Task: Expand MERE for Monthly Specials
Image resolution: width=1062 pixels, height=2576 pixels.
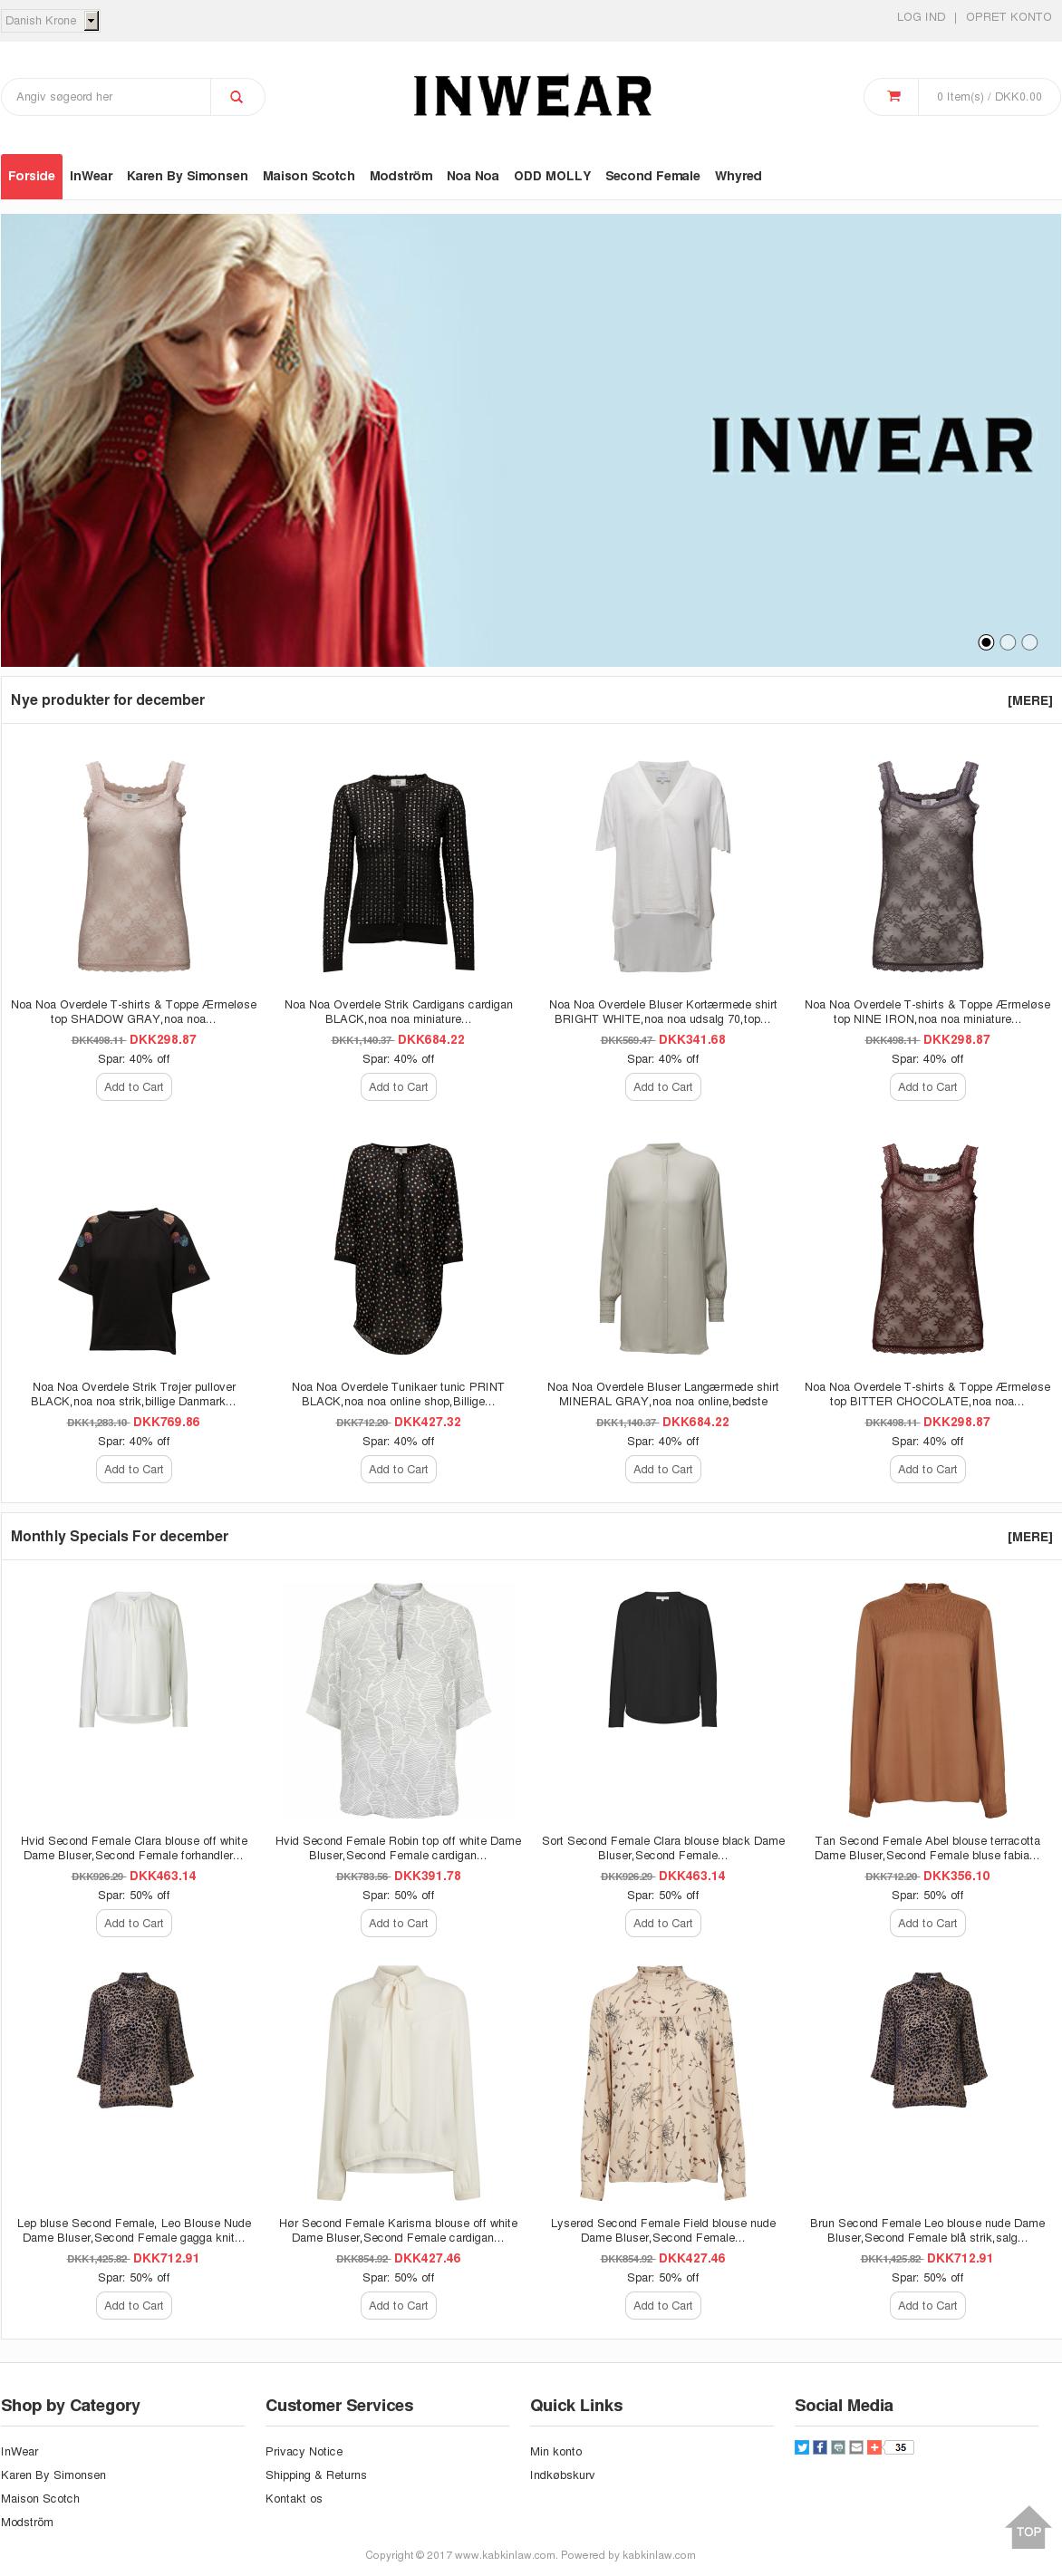Action: [1029, 1537]
